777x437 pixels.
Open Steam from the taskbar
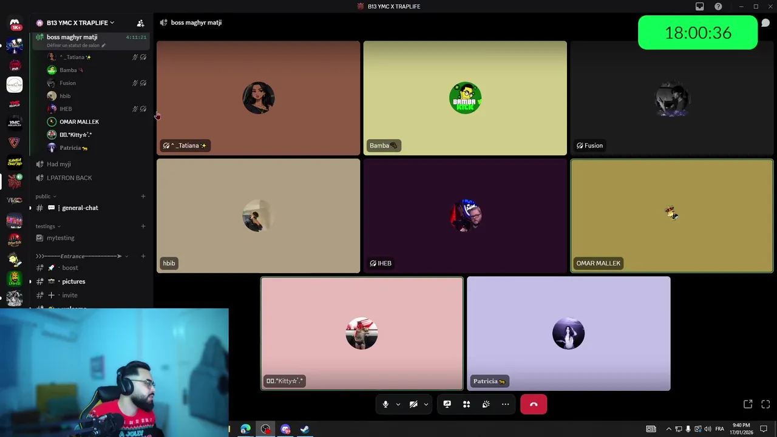pyautogui.click(x=305, y=429)
